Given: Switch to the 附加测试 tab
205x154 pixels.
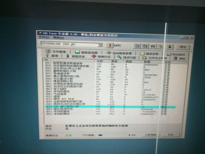Looking at the screenshot, I should 176,54.
